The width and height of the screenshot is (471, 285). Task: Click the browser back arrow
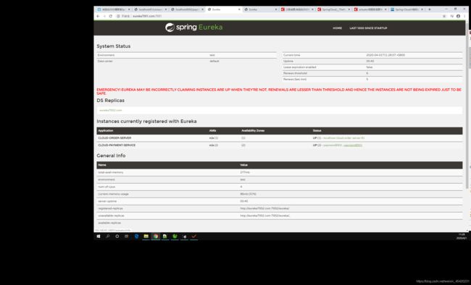point(98,16)
